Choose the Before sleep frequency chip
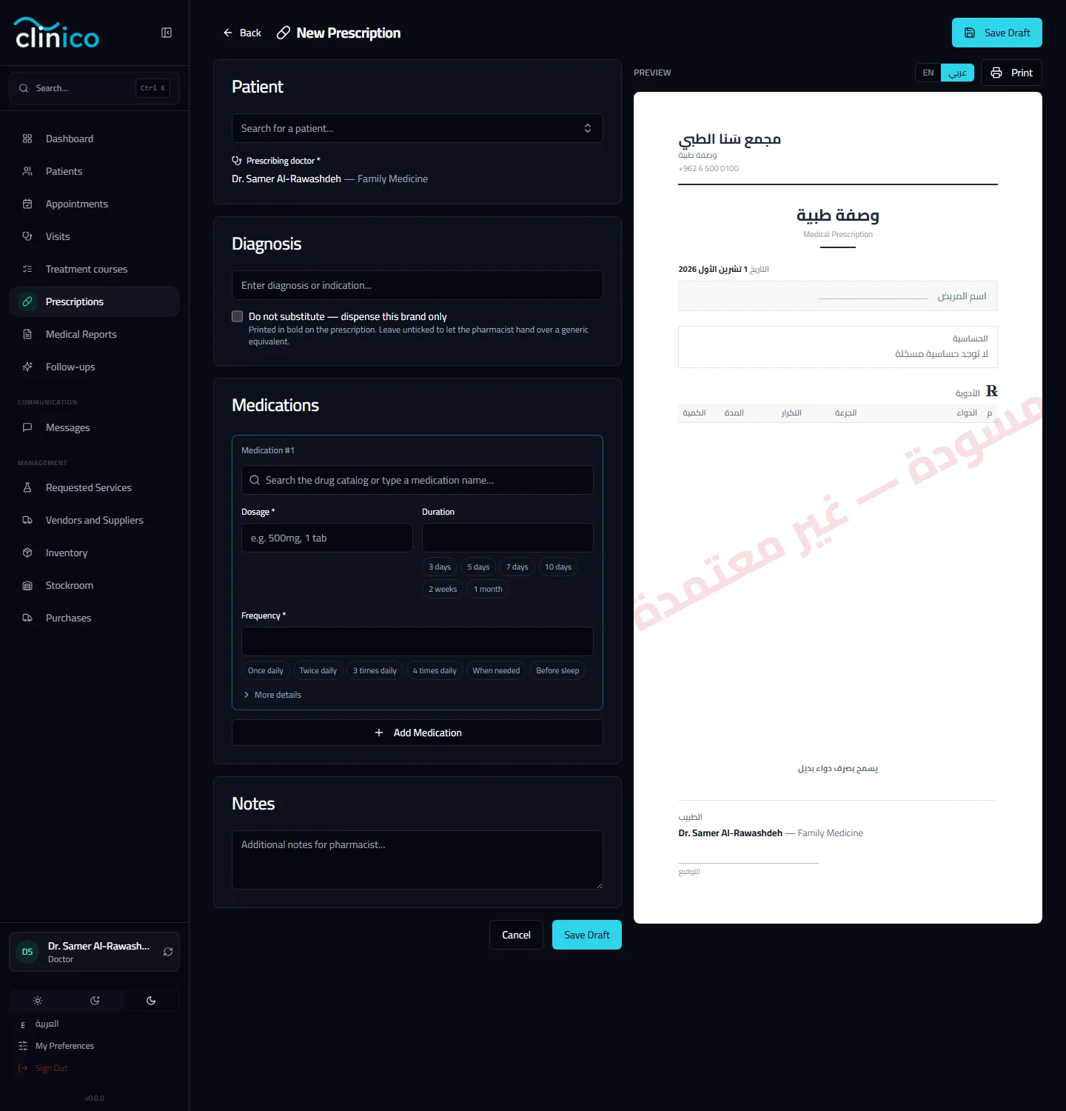1066x1111 pixels. 557,671
